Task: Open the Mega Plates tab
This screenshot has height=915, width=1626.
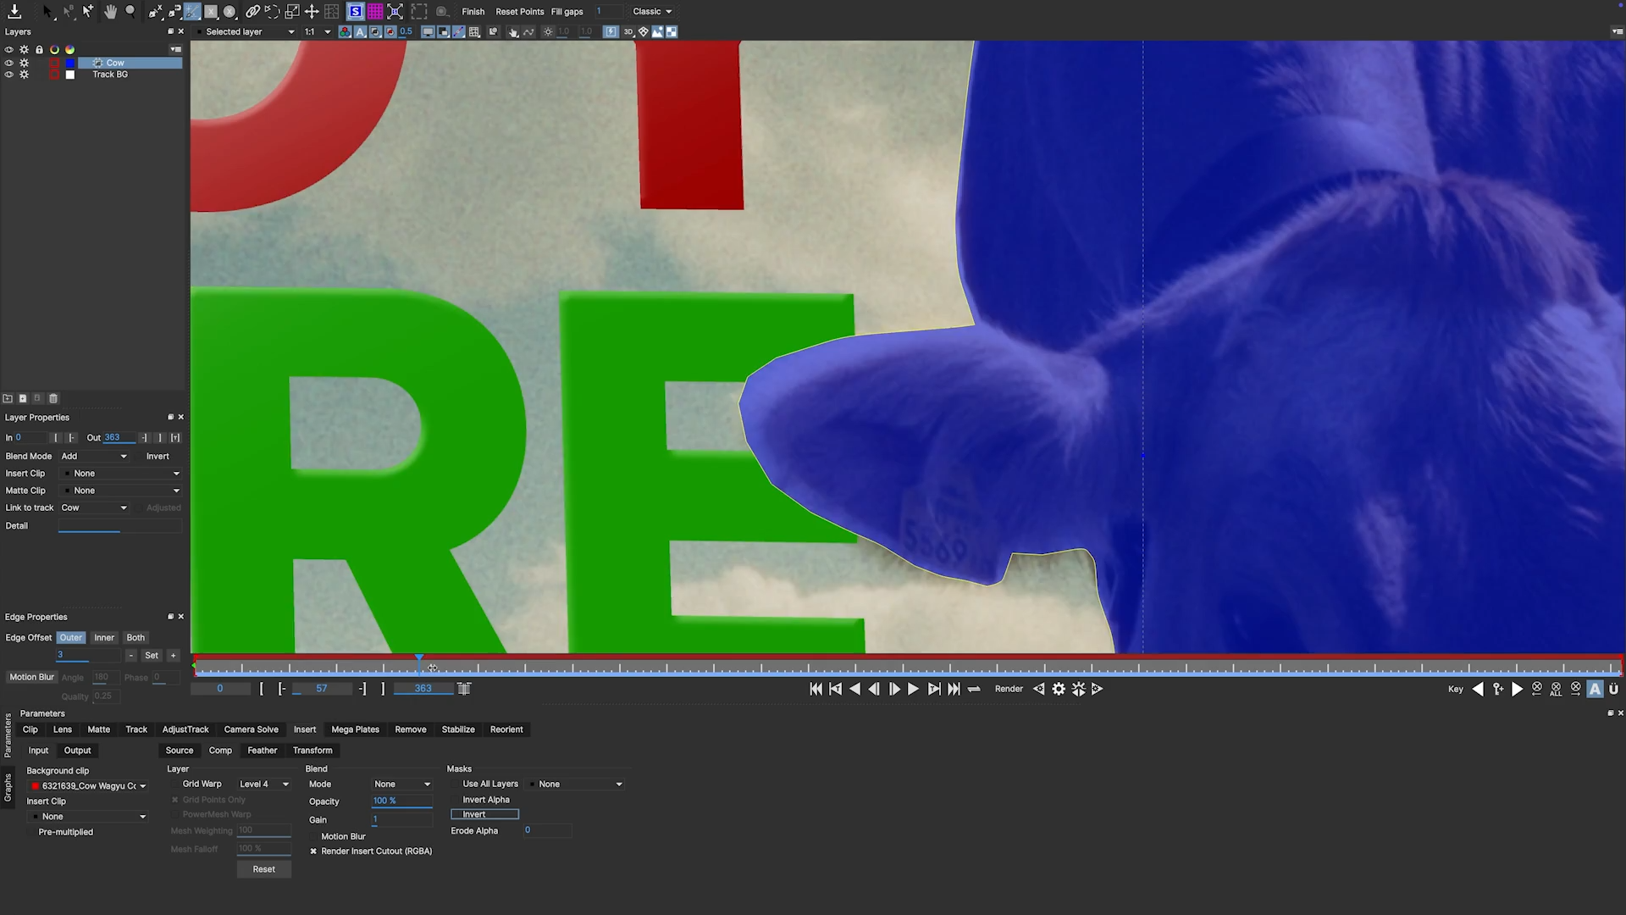Action: tap(355, 729)
